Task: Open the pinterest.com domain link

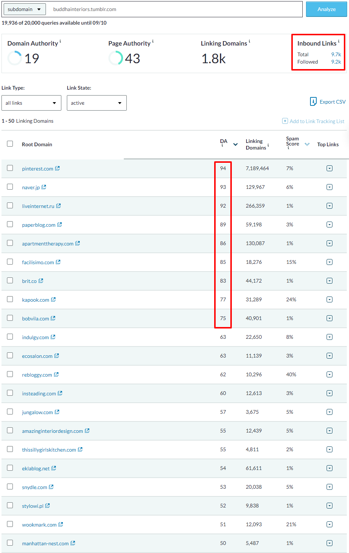Action: coord(37,169)
